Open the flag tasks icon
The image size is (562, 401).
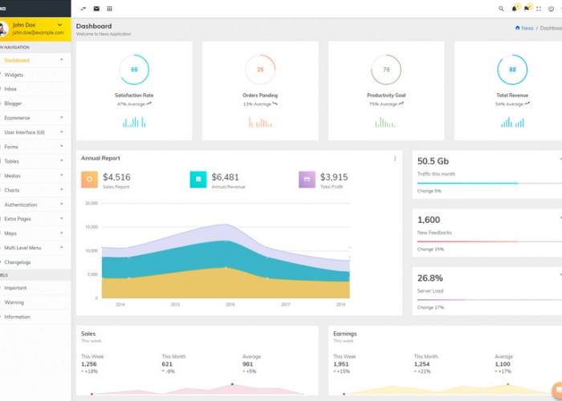pos(527,9)
